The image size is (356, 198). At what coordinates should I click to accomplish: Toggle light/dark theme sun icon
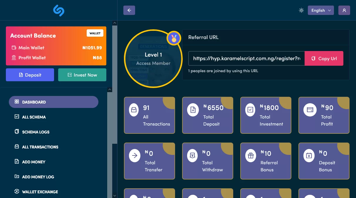click(x=301, y=10)
